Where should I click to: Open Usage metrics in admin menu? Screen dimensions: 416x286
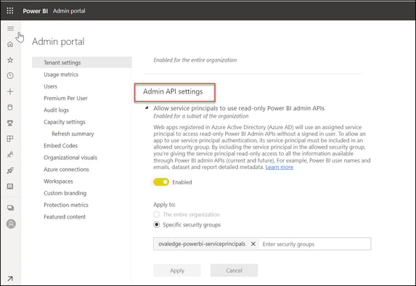click(x=61, y=75)
